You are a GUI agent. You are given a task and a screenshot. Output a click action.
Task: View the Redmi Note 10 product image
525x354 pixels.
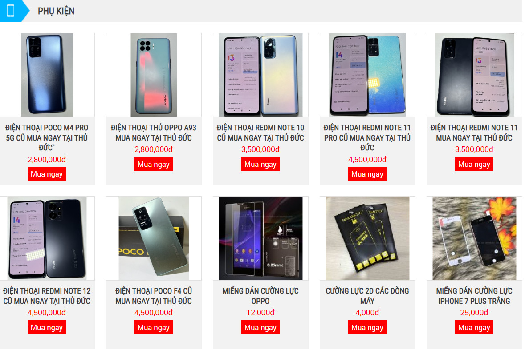pyautogui.click(x=260, y=75)
